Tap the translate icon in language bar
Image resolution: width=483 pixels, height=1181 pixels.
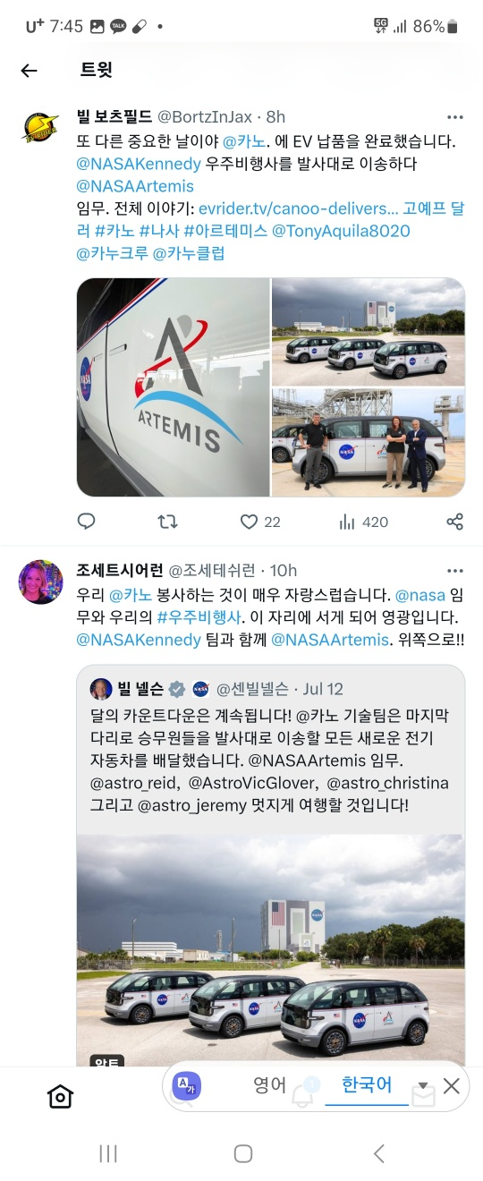188,1086
